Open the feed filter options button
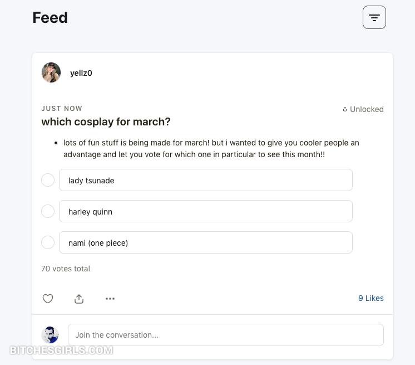 click(x=374, y=18)
